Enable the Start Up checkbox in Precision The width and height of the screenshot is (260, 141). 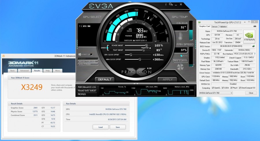pos(91,54)
